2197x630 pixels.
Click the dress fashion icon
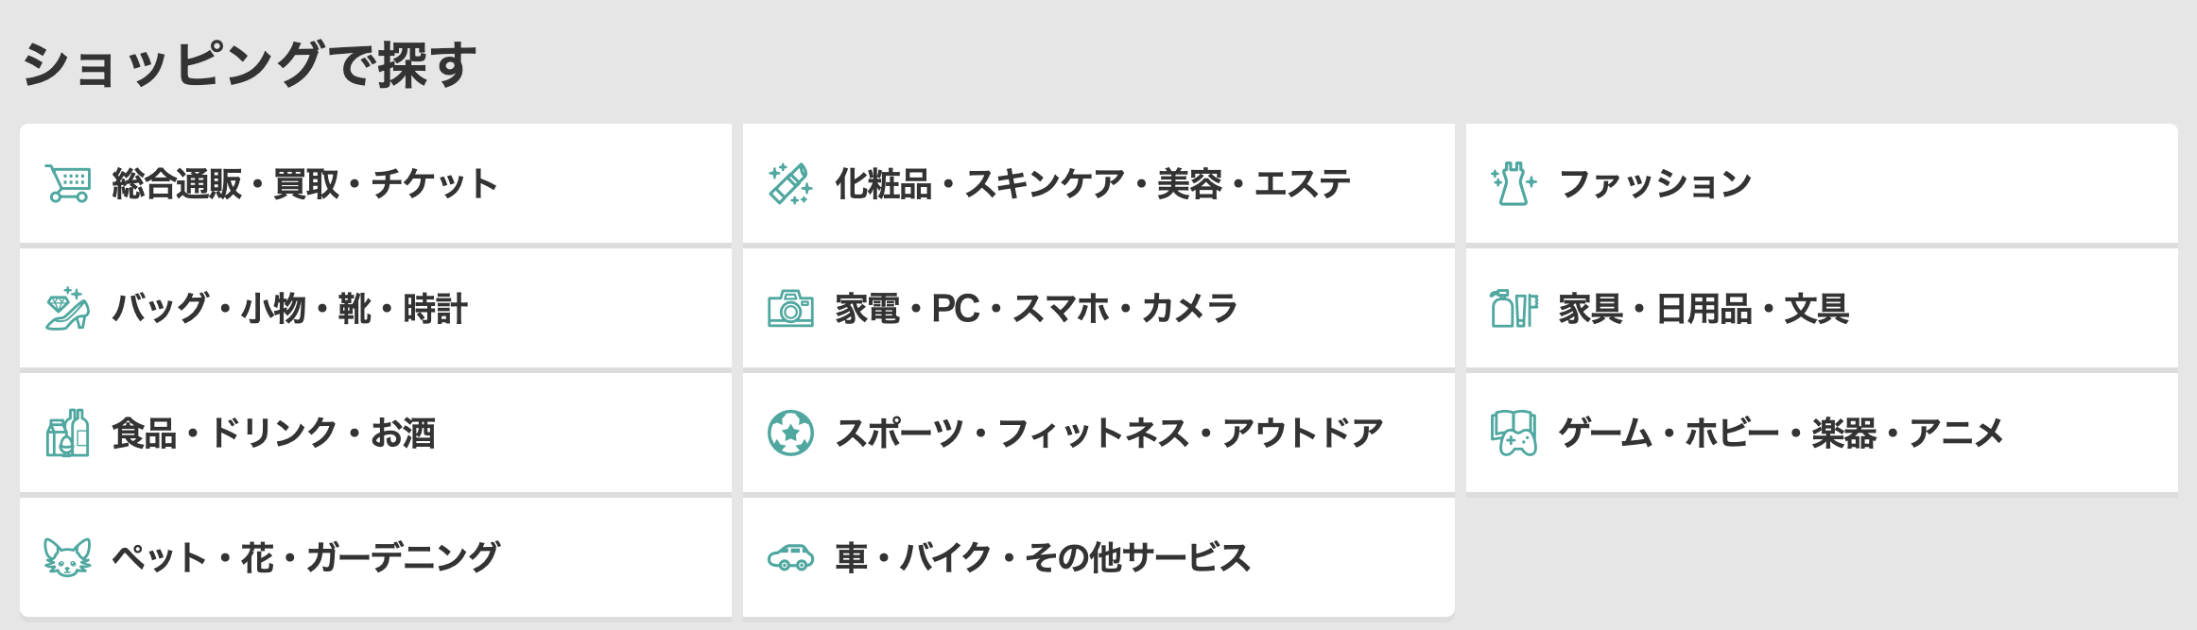tap(1514, 183)
